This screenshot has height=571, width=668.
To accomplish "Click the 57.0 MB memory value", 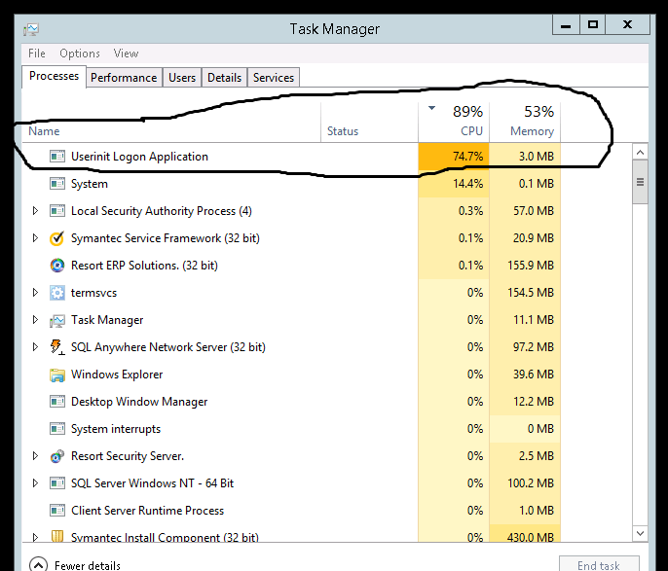I will [534, 211].
